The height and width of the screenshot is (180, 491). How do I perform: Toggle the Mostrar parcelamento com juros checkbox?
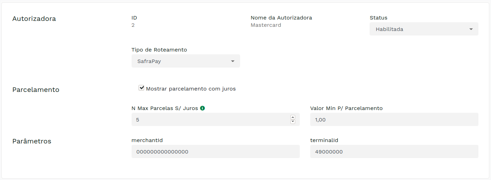tap(141, 88)
